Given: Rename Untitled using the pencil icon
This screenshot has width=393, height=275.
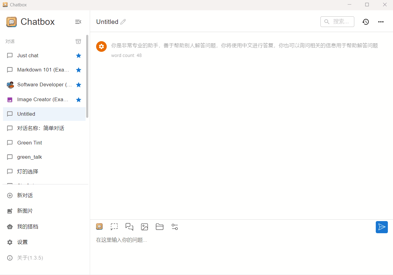Looking at the screenshot, I should [x=123, y=22].
